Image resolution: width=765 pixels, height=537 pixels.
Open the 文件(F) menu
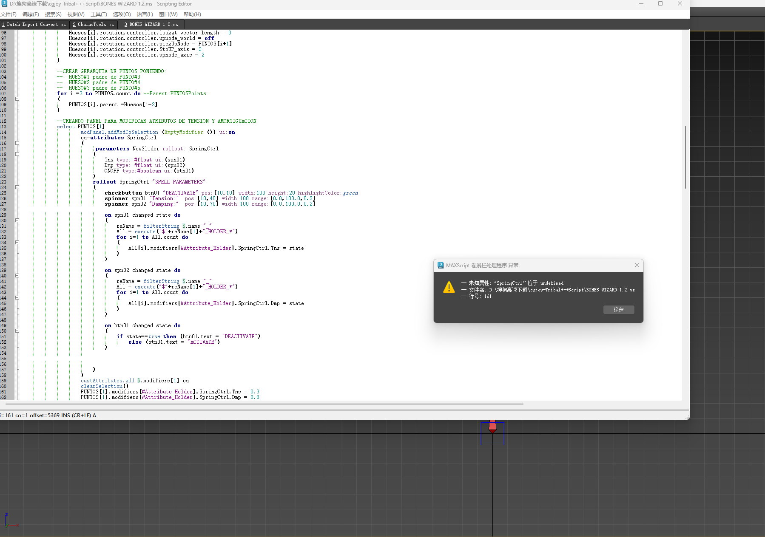coord(9,14)
